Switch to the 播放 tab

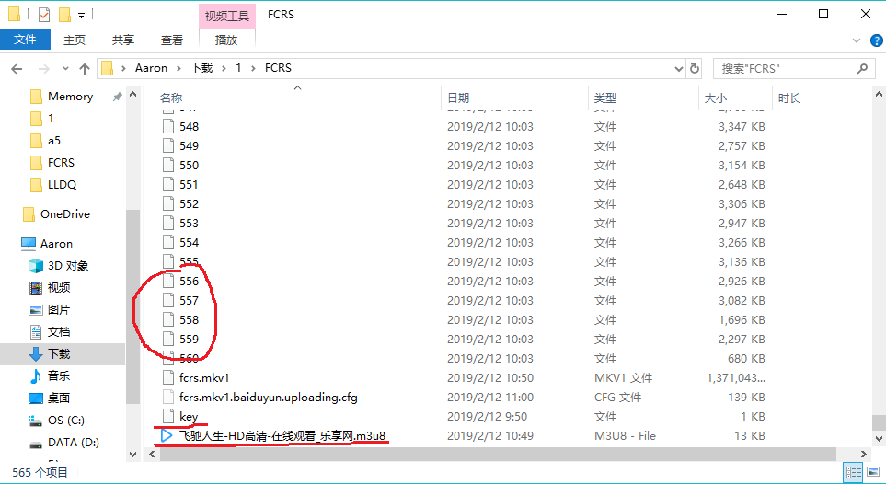(x=226, y=40)
